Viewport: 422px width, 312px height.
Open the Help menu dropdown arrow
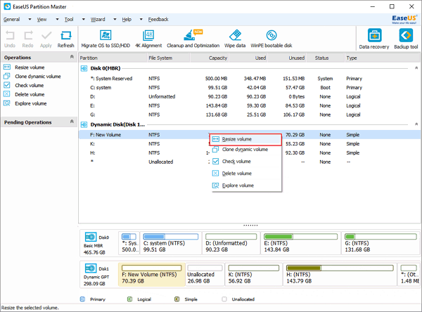point(141,20)
